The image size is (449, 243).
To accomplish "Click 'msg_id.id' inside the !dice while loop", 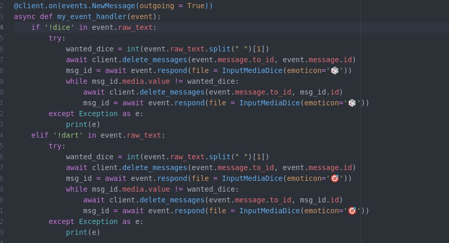I will coord(319,92).
